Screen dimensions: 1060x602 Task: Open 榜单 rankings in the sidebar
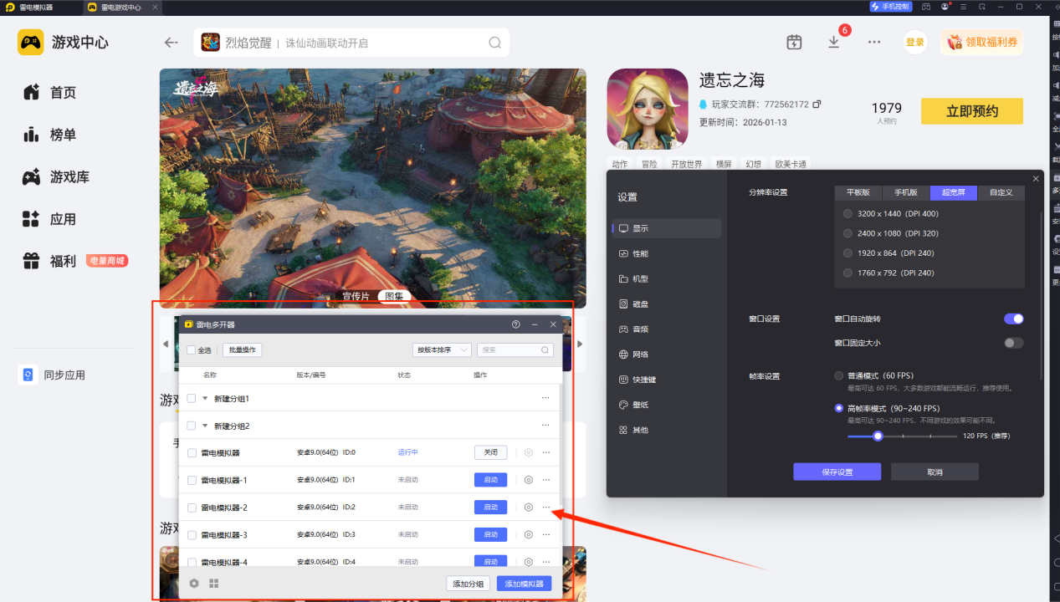tap(50, 135)
